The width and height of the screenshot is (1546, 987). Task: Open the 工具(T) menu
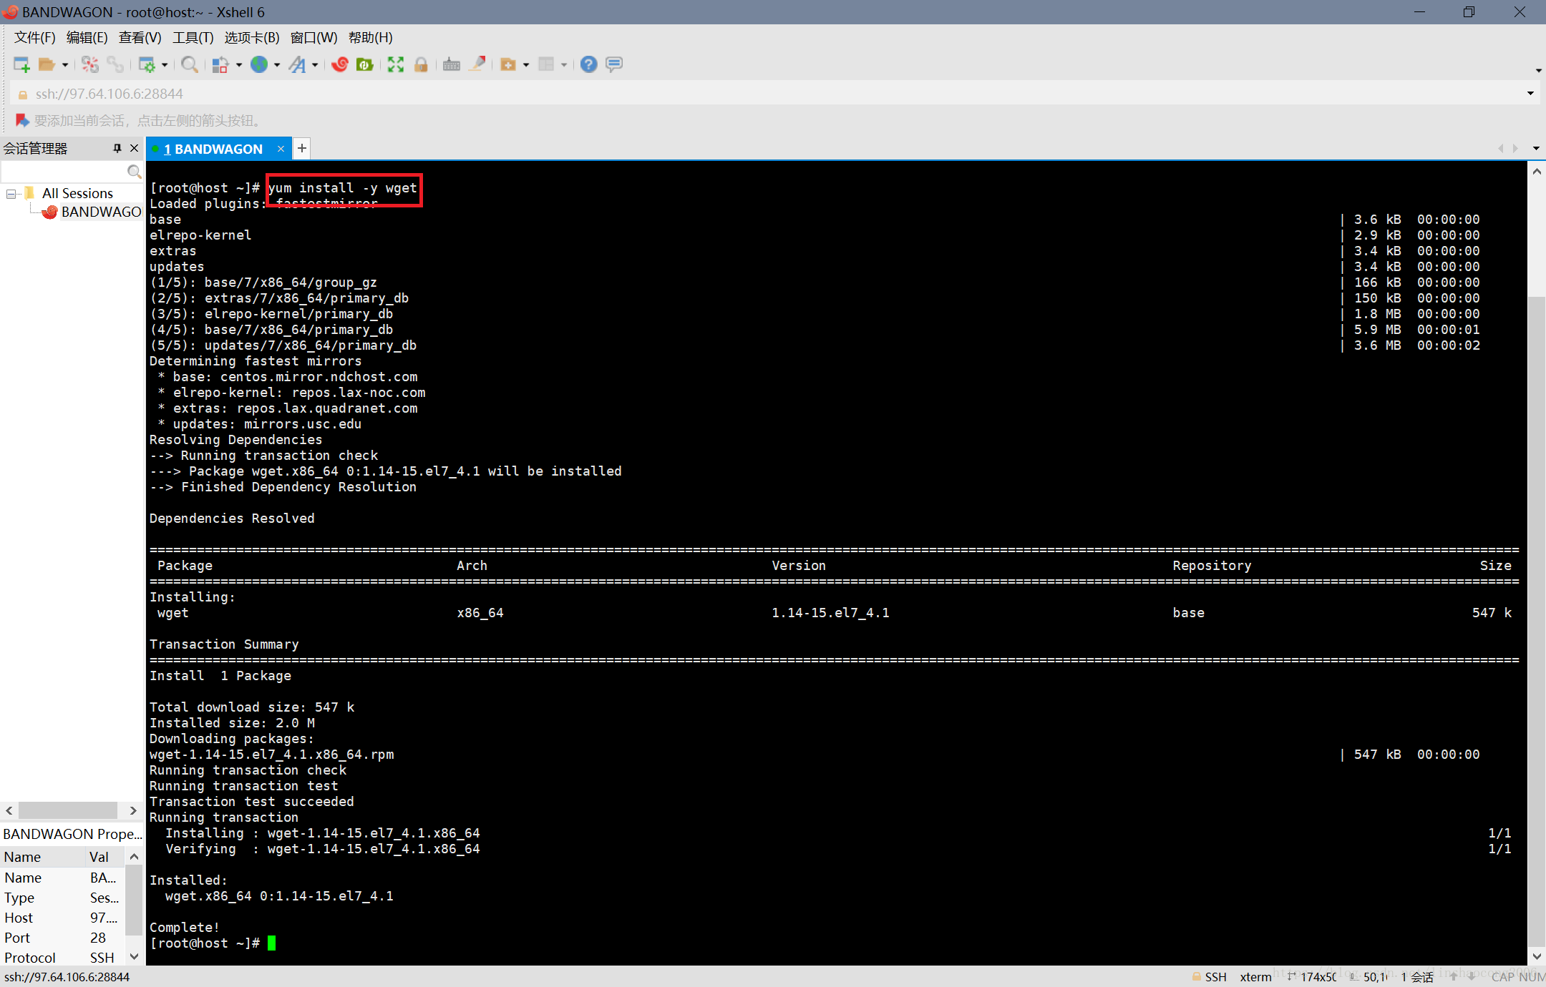coord(193,37)
